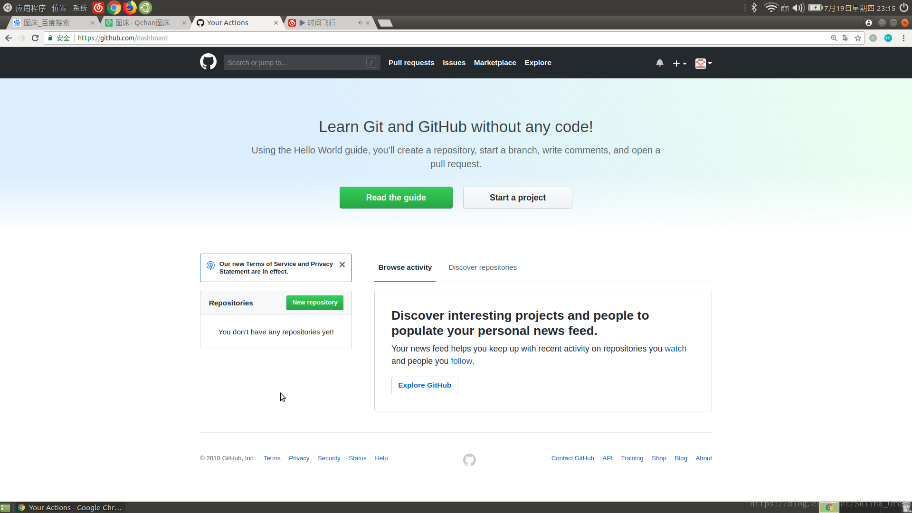
Task: Focus the Search or jump to field
Action: click(302, 63)
